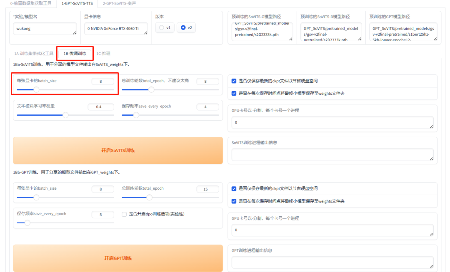
Task: Adjust the SoVITS 保存频率save_every_epoch slider
Action: 170,115
